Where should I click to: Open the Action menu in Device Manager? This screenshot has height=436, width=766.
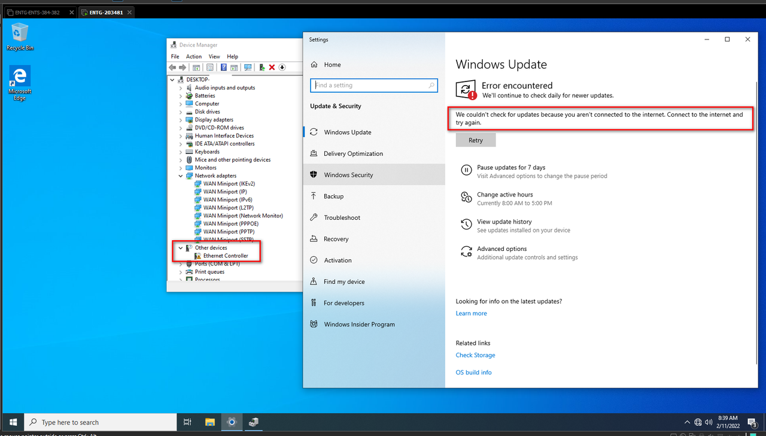(x=194, y=57)
